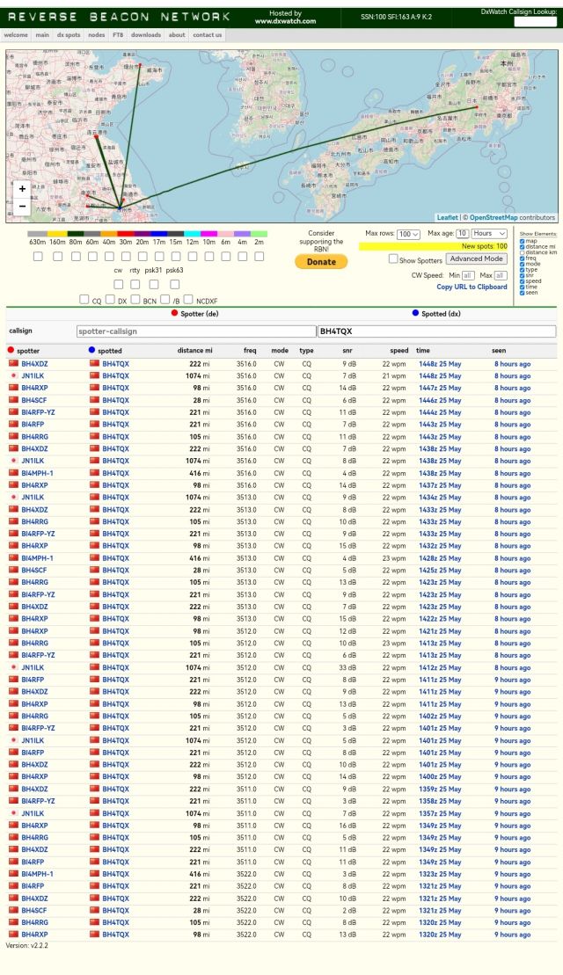Enable the cw mode checkbox
The image size is (563, 975).
tap(118, 284)
